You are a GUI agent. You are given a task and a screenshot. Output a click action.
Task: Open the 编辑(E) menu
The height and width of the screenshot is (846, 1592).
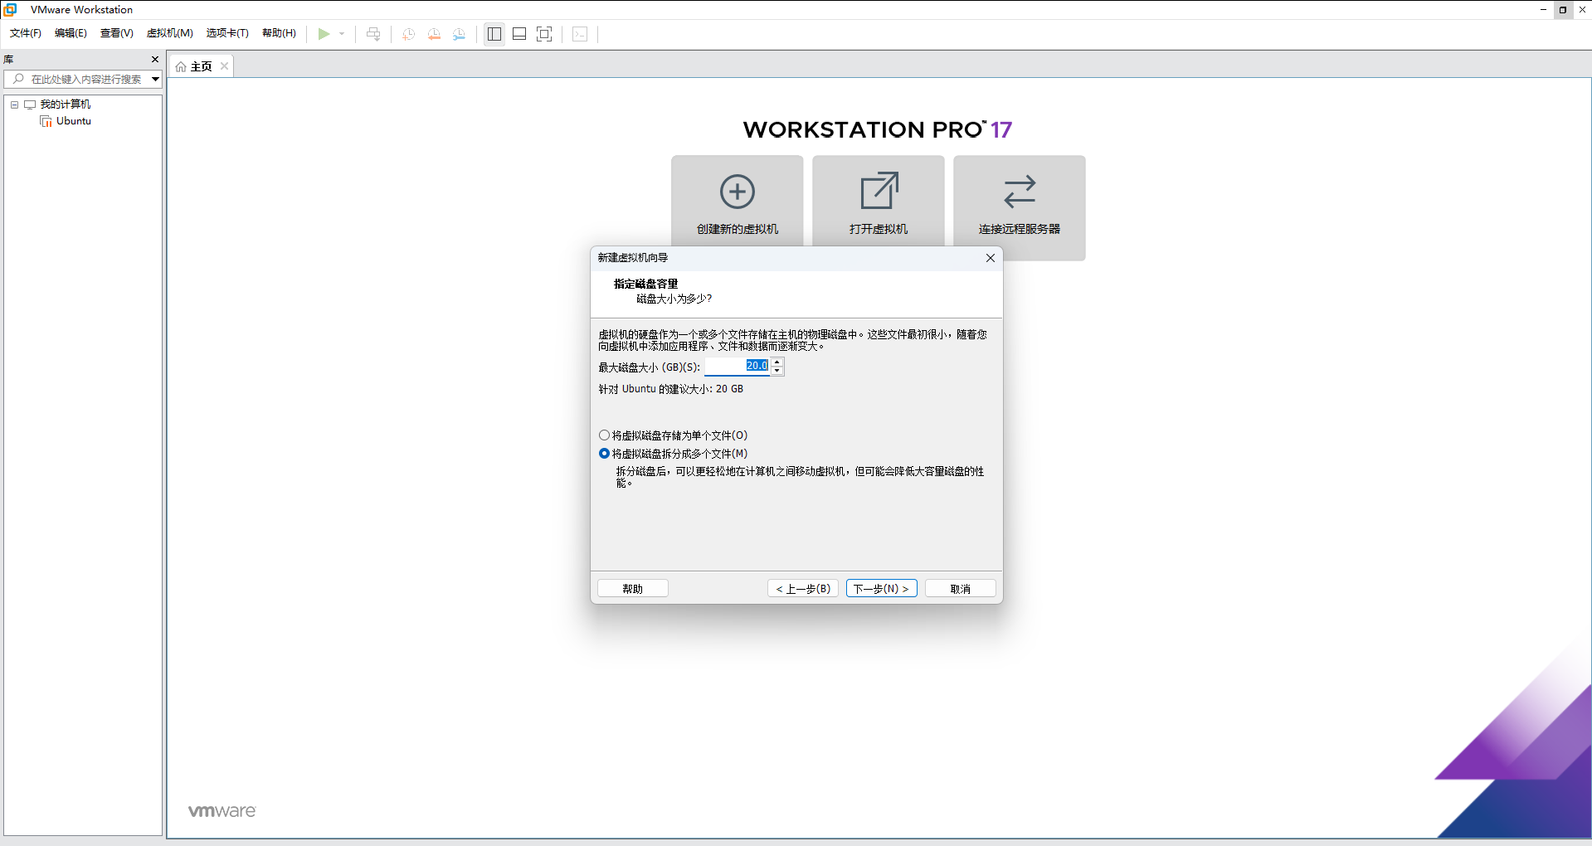[x=71, y=33]
